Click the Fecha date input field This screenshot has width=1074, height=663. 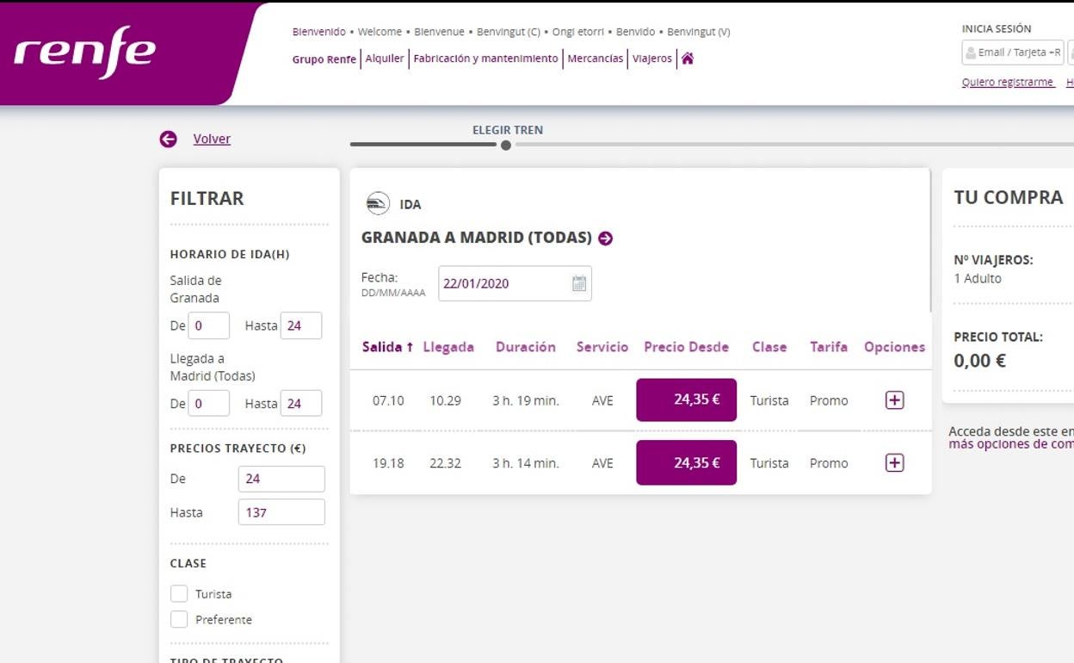(x=503, y=283)
